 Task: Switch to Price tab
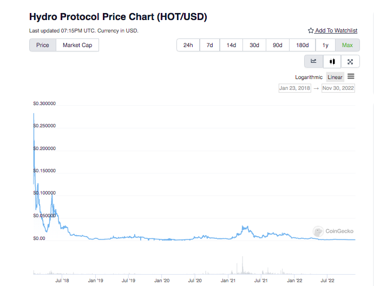pos(43,45)
